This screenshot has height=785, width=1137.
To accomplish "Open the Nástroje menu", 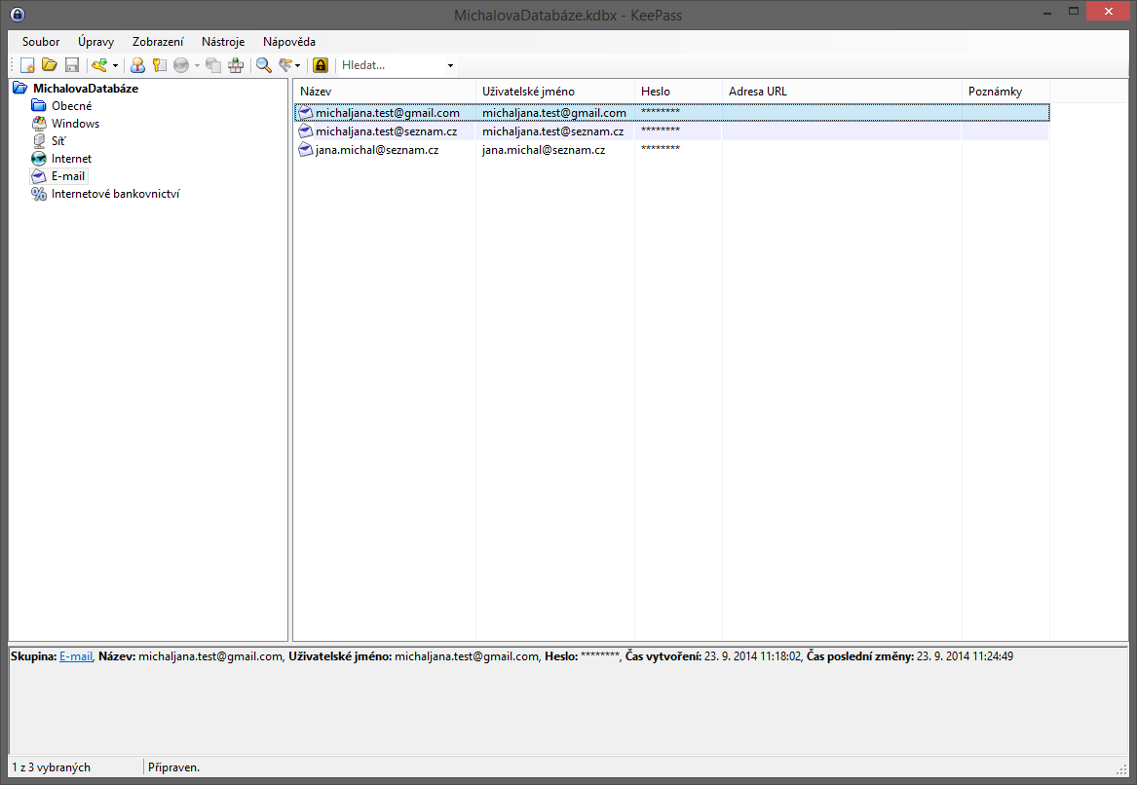I will pyautogui.click(x=222, y=41).
